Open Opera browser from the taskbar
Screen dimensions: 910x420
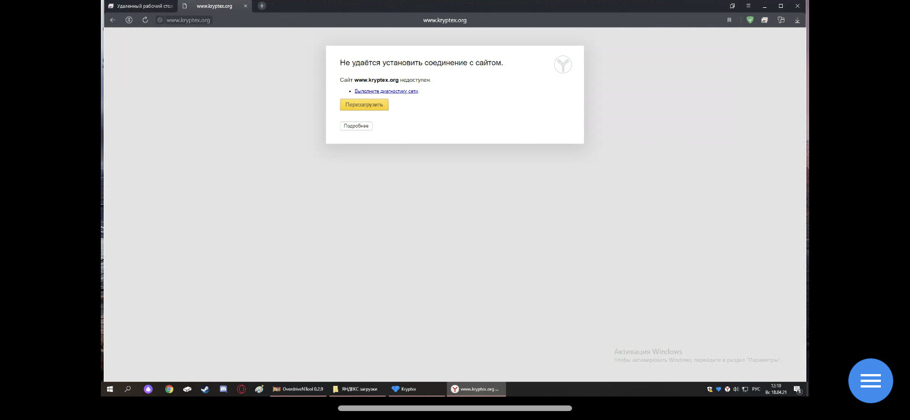point(242,389)
